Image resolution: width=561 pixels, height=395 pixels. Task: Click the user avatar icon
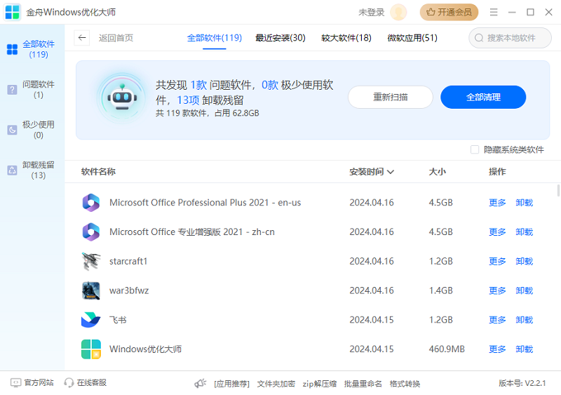[x=398, y=12]
